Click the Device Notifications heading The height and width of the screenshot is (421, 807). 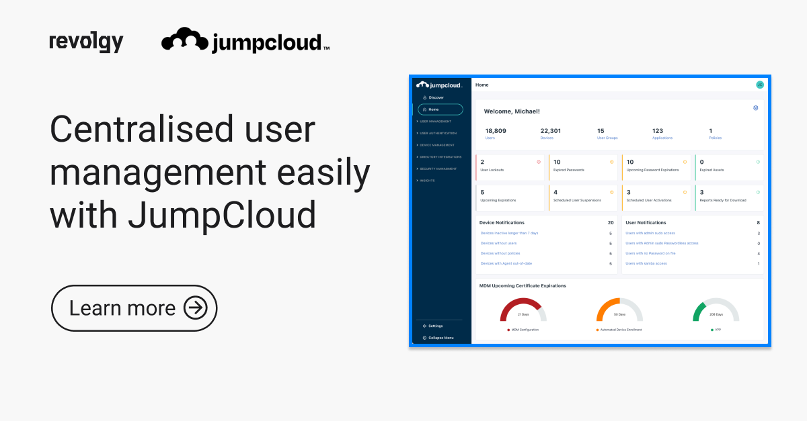click(502, 222)
